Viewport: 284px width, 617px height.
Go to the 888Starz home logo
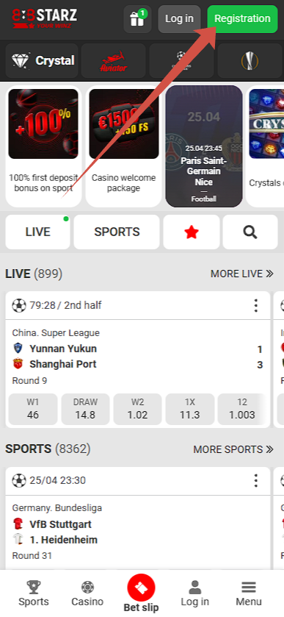[x=44, y=18]
